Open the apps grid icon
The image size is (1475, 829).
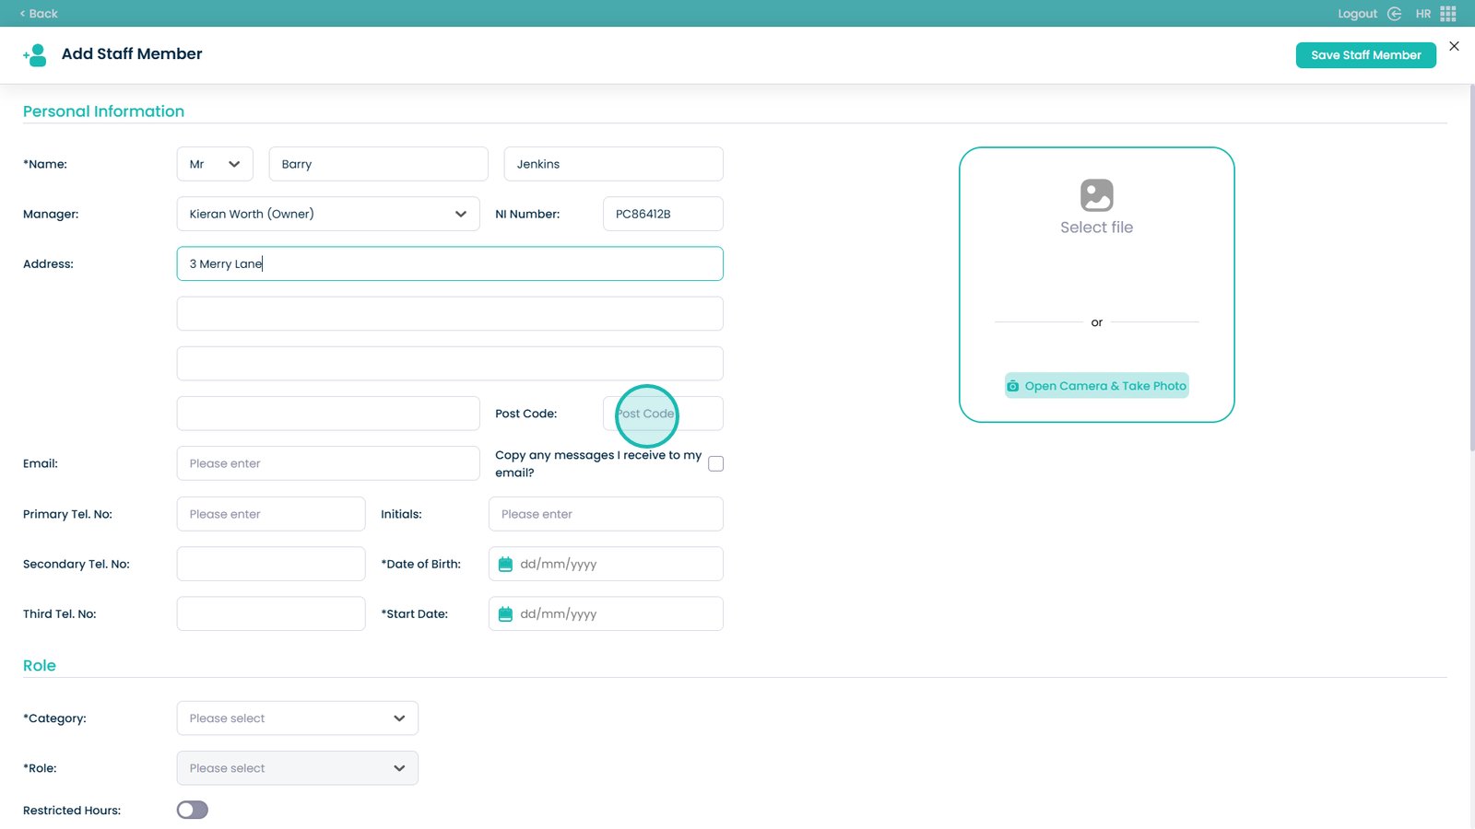[1448, 14]
